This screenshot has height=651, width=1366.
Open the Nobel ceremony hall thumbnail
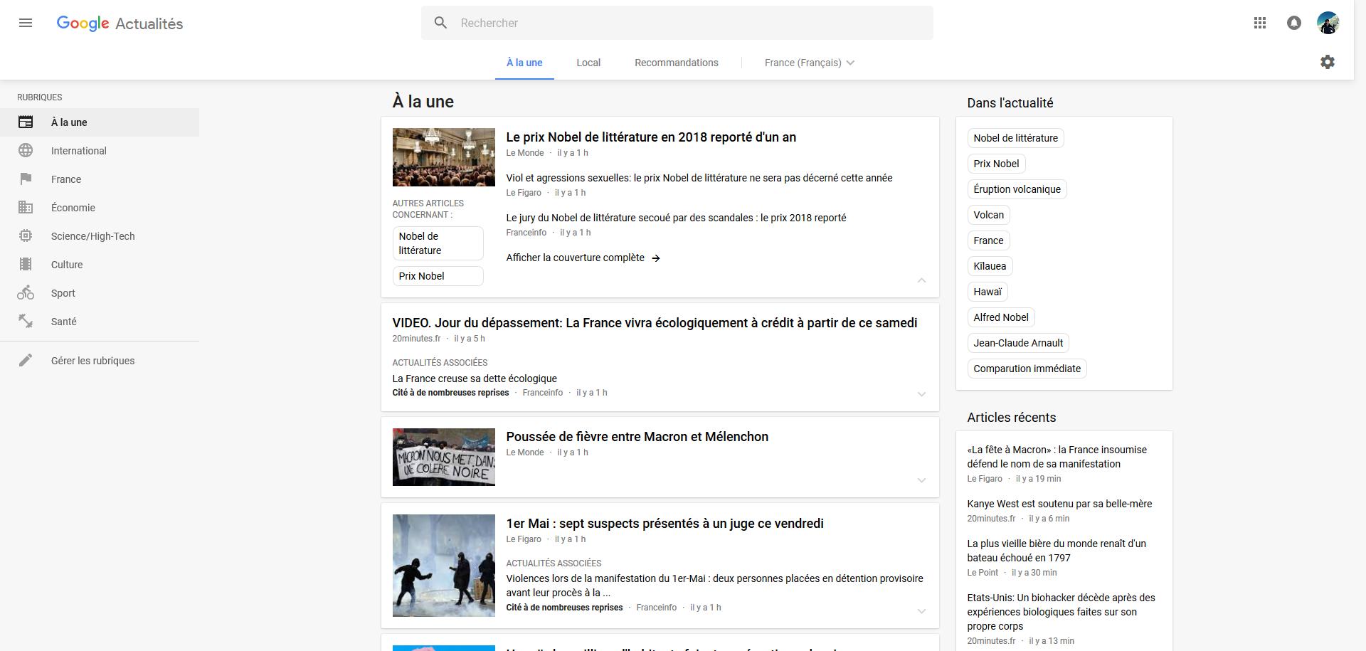coord(443,157)
